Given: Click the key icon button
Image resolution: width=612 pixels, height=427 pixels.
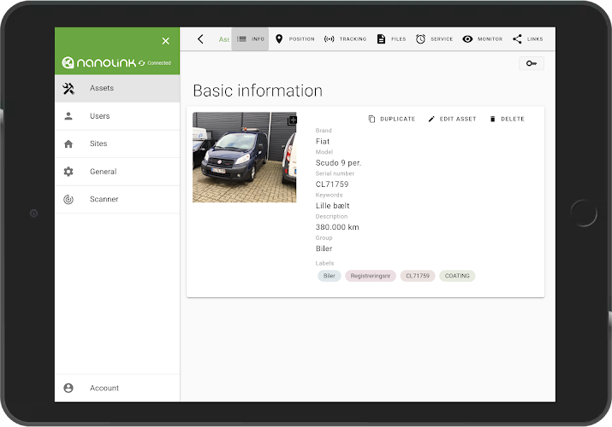Looking at the screenshot, I should [532, 63].
